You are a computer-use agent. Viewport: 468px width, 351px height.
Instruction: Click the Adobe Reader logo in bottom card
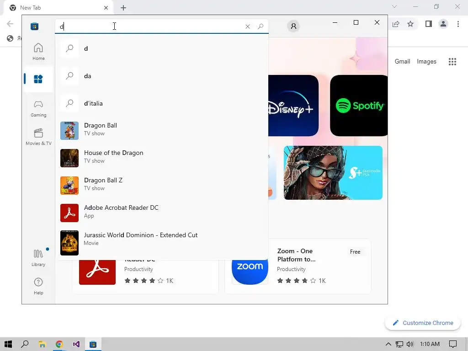pos(97,272)
